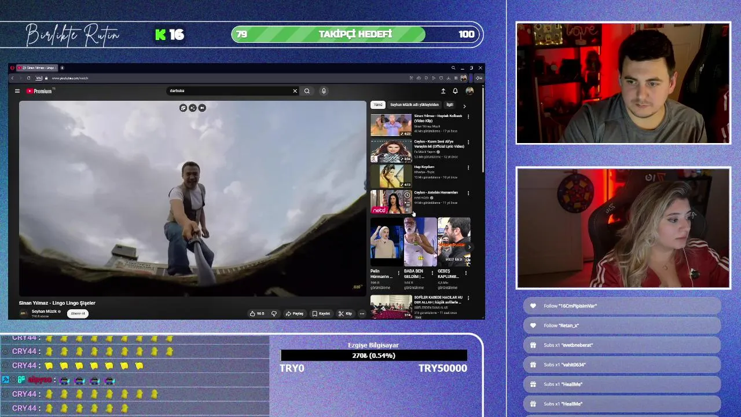Open 'GEBEŞ KAPLUMB...' Shorts thumbnail
Image resolution: width=741 pixels, height=417 pixels.
tap(454, 242)
